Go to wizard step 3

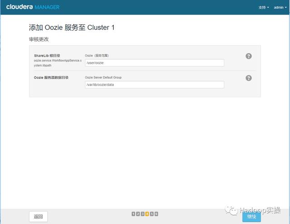[143, 214]
